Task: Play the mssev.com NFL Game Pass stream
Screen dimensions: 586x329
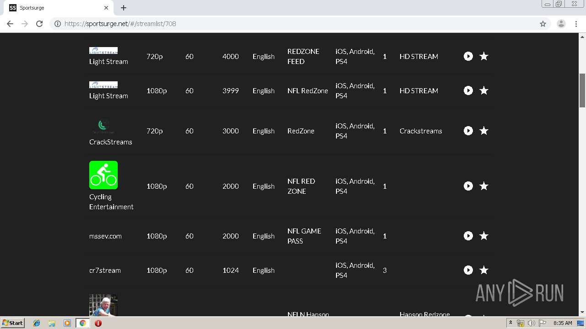Action: click(x=468, y=236)
